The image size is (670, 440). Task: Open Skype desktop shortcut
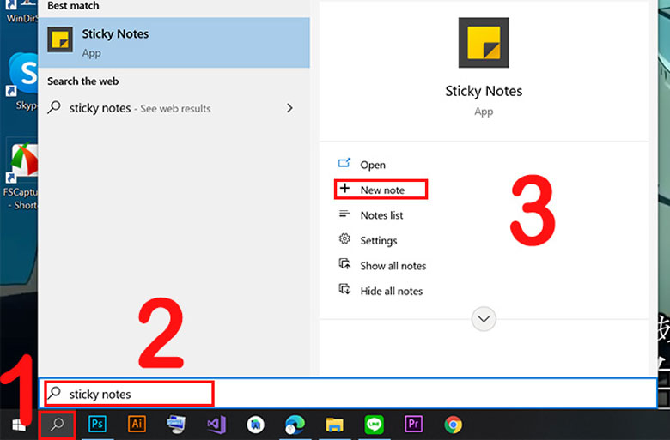pos(22,81)
